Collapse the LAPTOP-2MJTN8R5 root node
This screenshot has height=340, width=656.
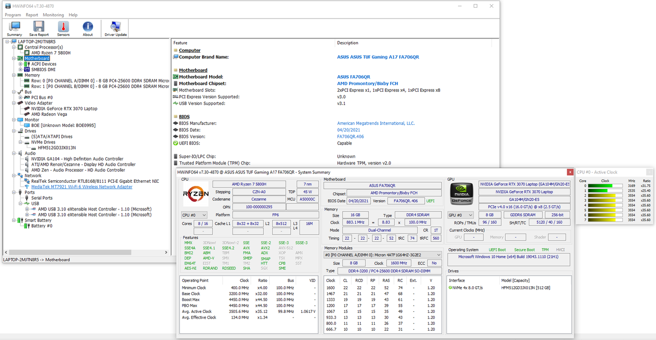[x=7, y=41]
